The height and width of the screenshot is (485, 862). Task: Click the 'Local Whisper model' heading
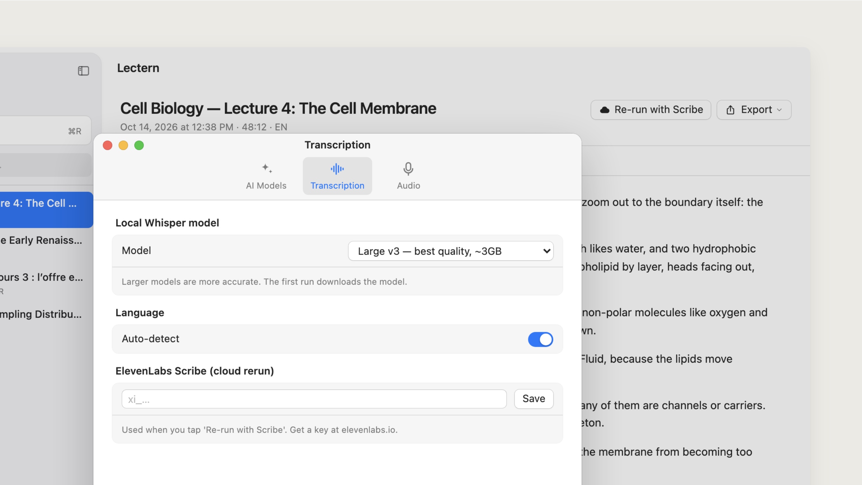pyautogui.click(x=167, y=223)
